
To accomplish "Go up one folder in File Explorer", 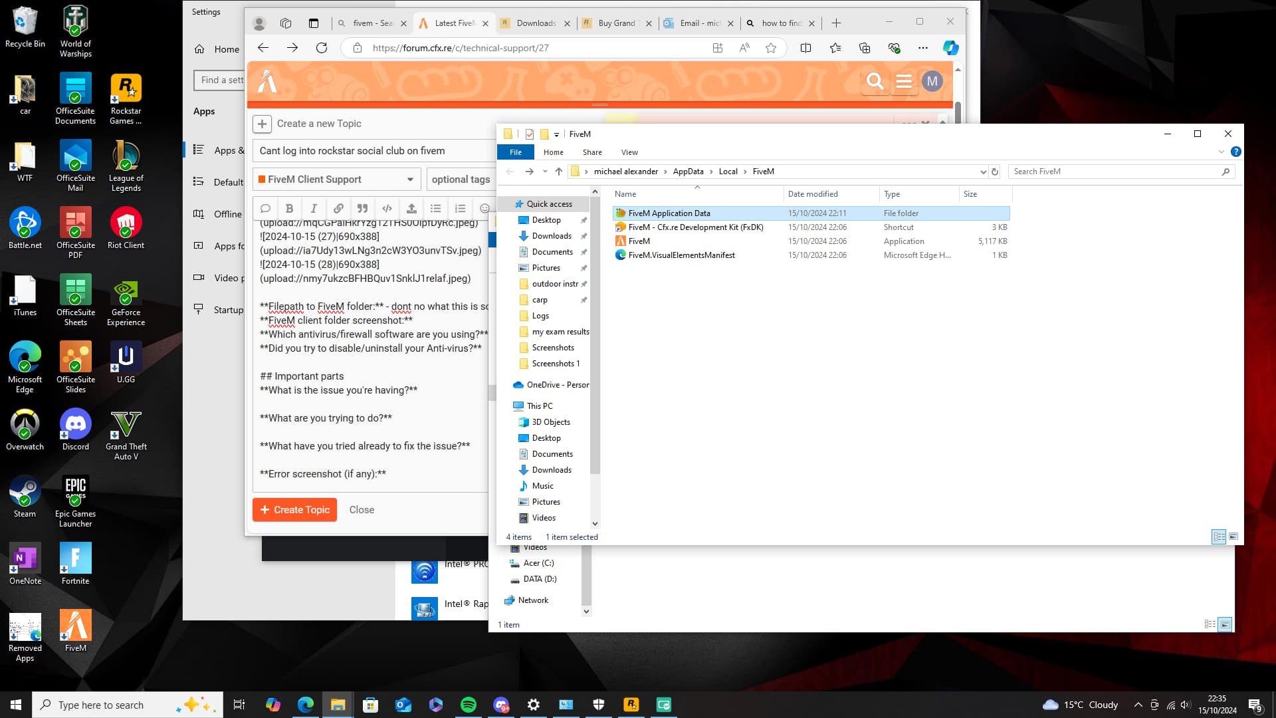I will click(x=559, y=172).
